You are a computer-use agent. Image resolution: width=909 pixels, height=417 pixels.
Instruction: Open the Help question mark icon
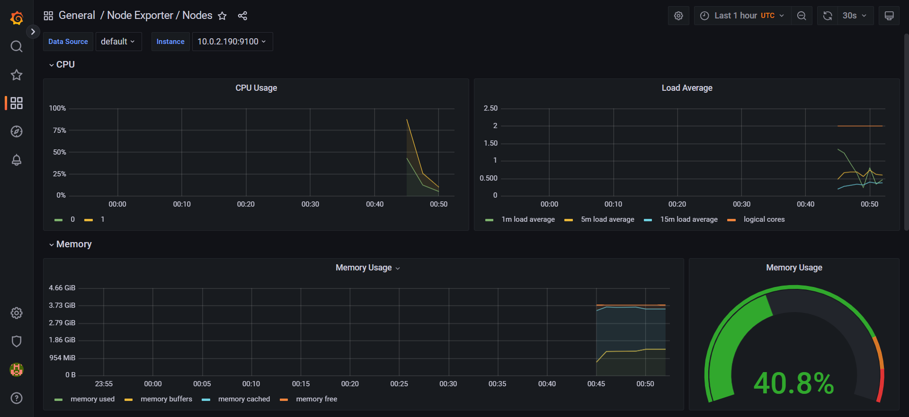click(17, 398)
